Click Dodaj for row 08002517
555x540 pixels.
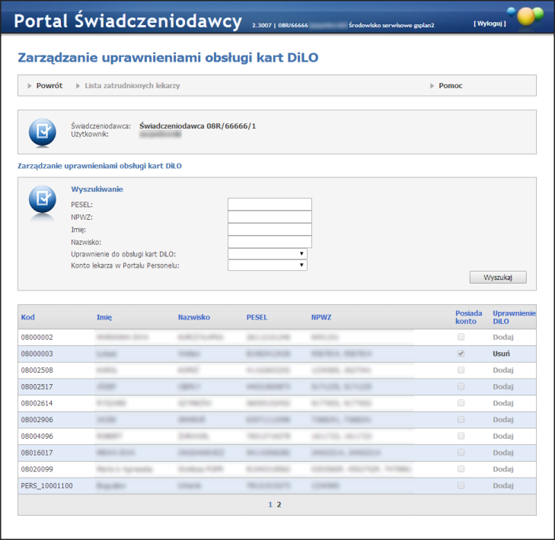[x=503, y=386]
